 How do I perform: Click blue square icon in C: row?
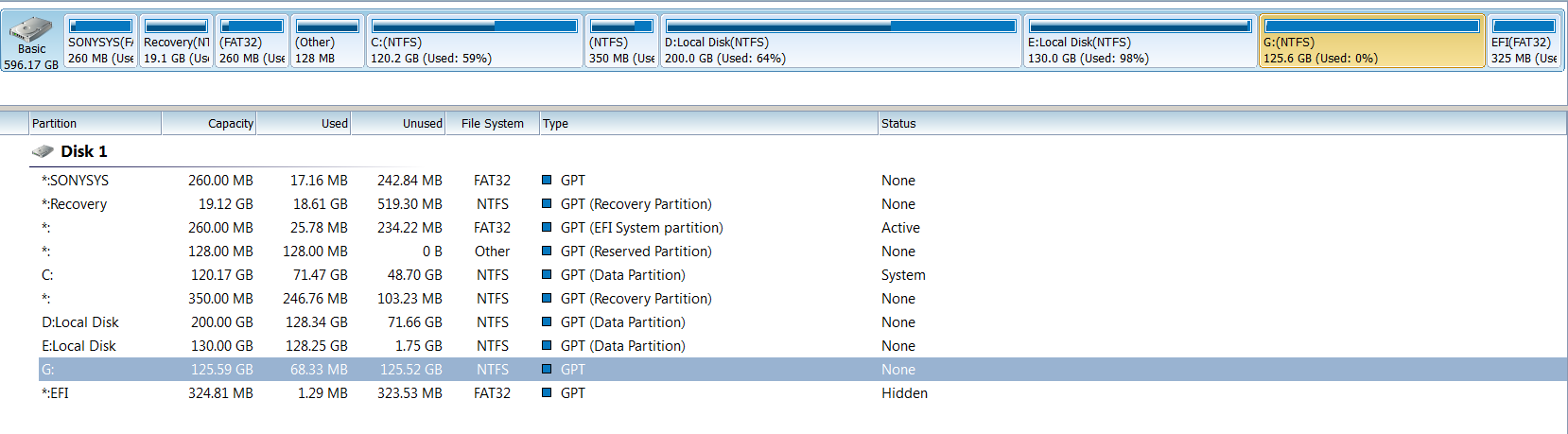pyautogui.click(x=547, y=274)
